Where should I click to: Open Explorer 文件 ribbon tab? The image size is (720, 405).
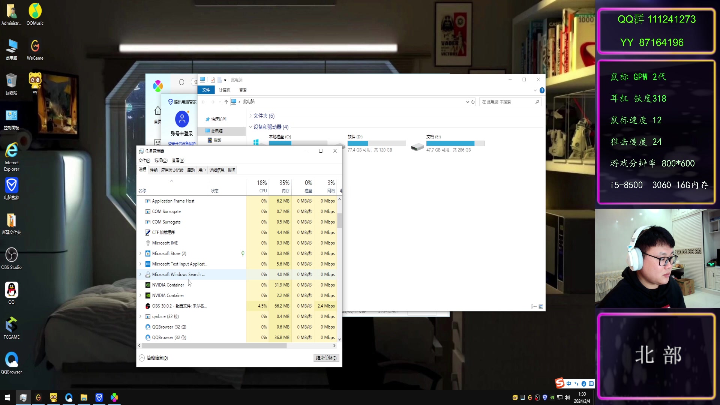point(206,90)
